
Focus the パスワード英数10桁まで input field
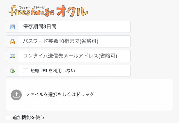[75, 41]
